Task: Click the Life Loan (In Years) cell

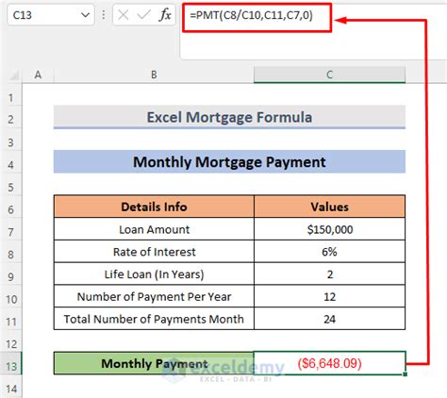Action: [x=154, y=274]
